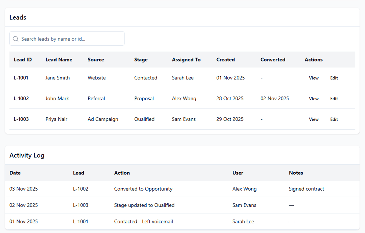Click the magnifier icon in the search box
365x233 pixels.
point(16,39)
